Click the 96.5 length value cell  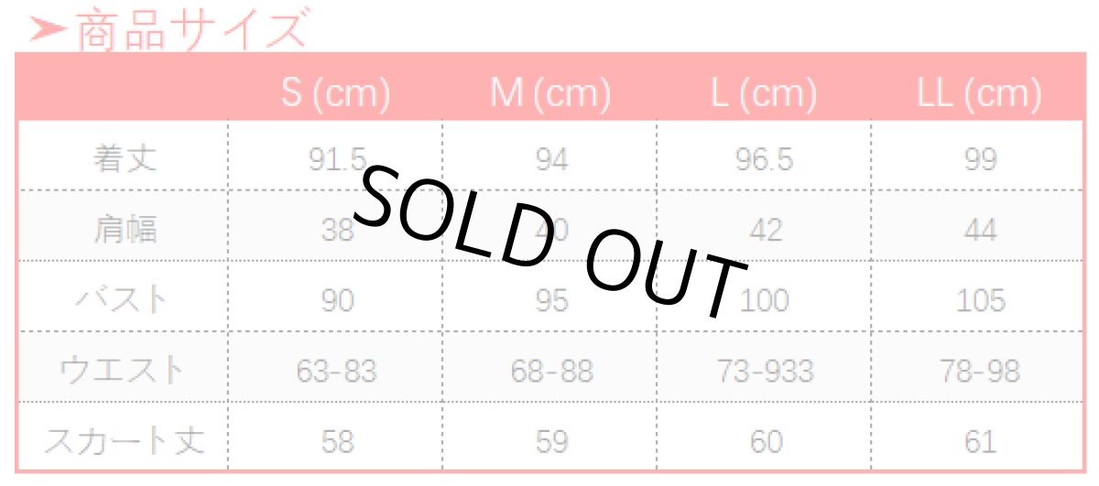point(764,159)
